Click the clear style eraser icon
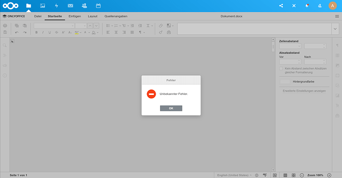The width and height of the screenshot is (342, 178). click(x=161, y=26)
